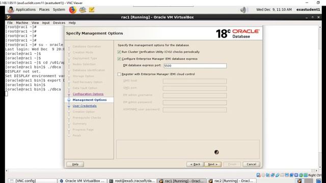Switch to rac1 Running taskbar window
Screen dimensions: 326x183
point(182,181)
